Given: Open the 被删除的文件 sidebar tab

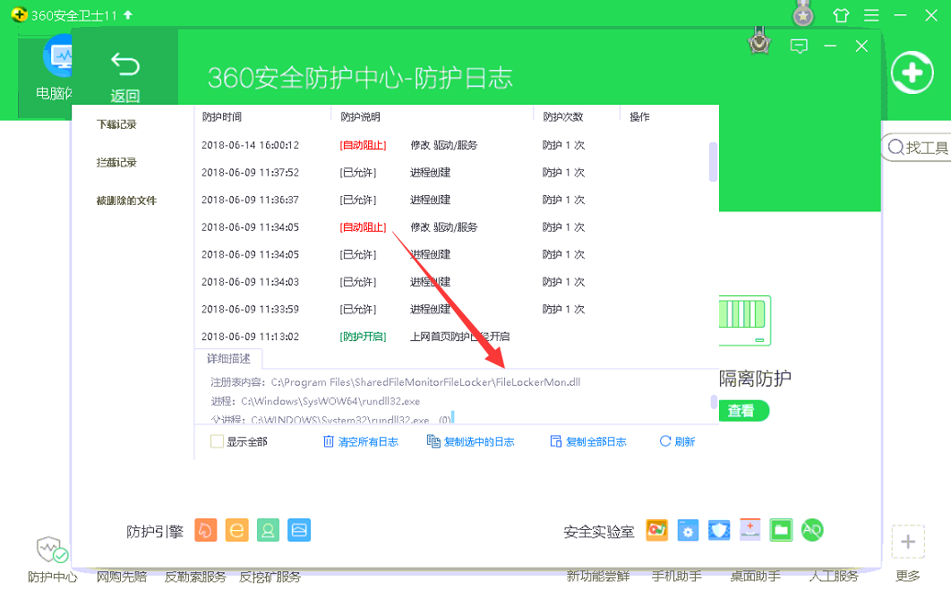Looking at the screenshot, I should click(126, 201).
